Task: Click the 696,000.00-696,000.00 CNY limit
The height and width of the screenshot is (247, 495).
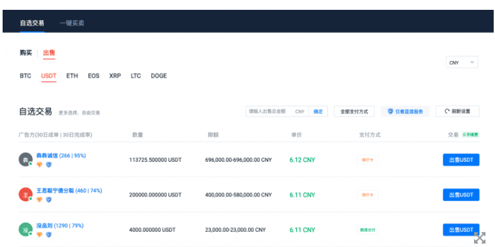Action: click(238, 160)
